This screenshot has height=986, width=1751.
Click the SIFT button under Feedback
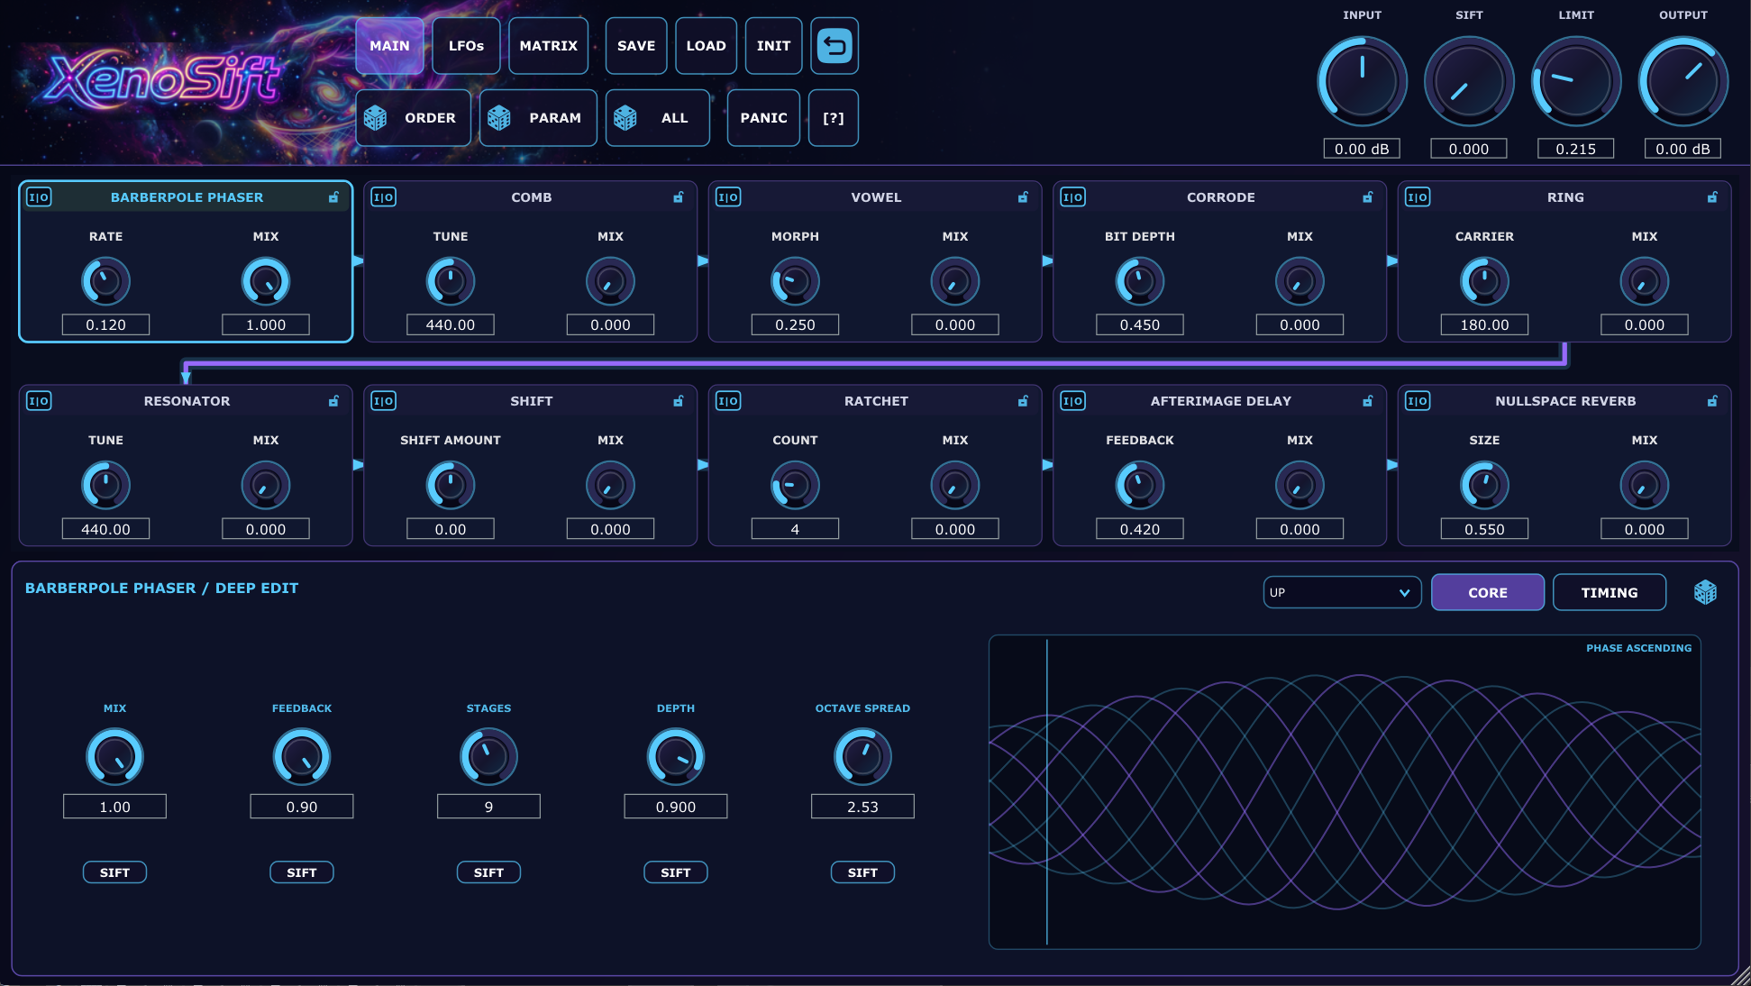pyautogui.click(x=301, y=872)
